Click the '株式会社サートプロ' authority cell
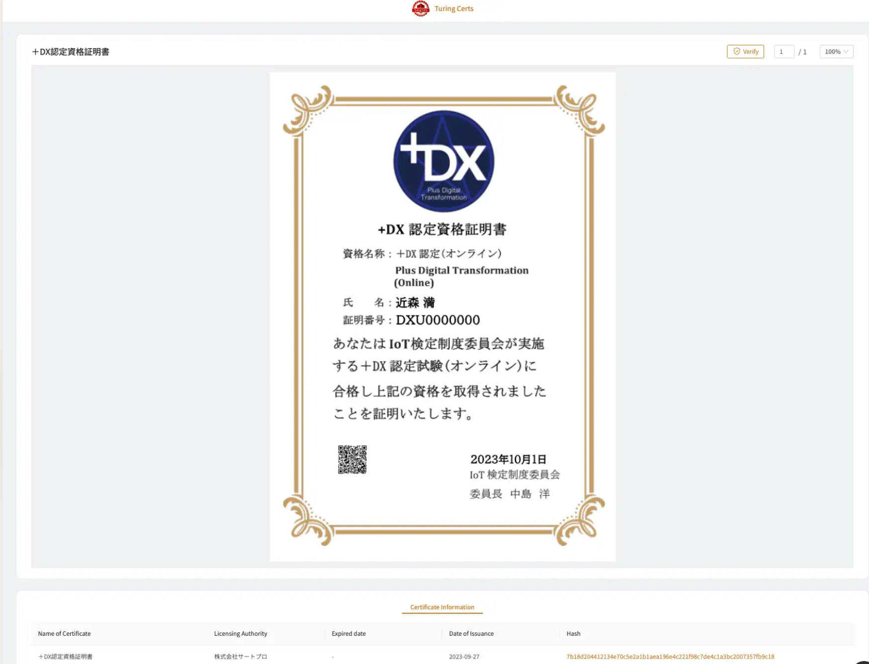The width and height of the screenshot is (869, 664). 241,657
